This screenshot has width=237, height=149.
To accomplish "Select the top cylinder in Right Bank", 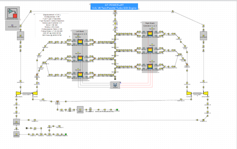I will point(150,34).
